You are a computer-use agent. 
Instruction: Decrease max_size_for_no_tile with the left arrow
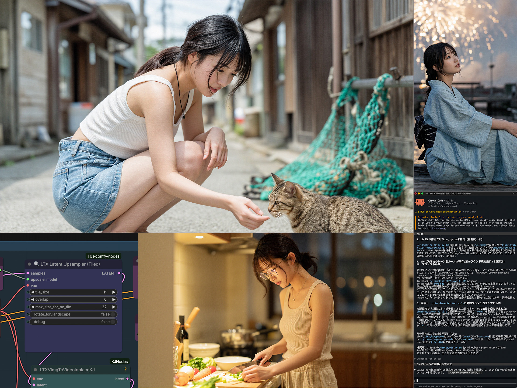pyautogui.click(x=33, y=307)
